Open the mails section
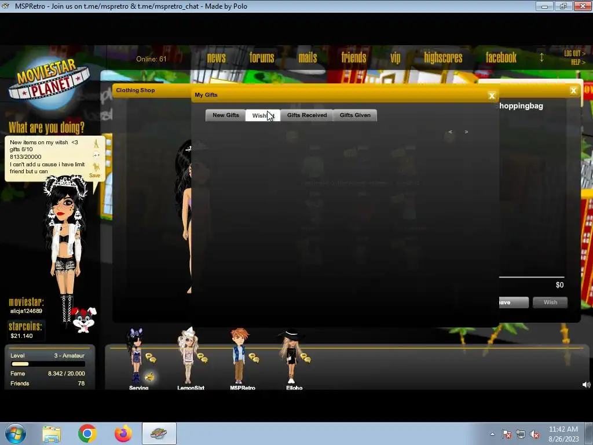Viewport: 593px width, 445px height. click(308, 57)
